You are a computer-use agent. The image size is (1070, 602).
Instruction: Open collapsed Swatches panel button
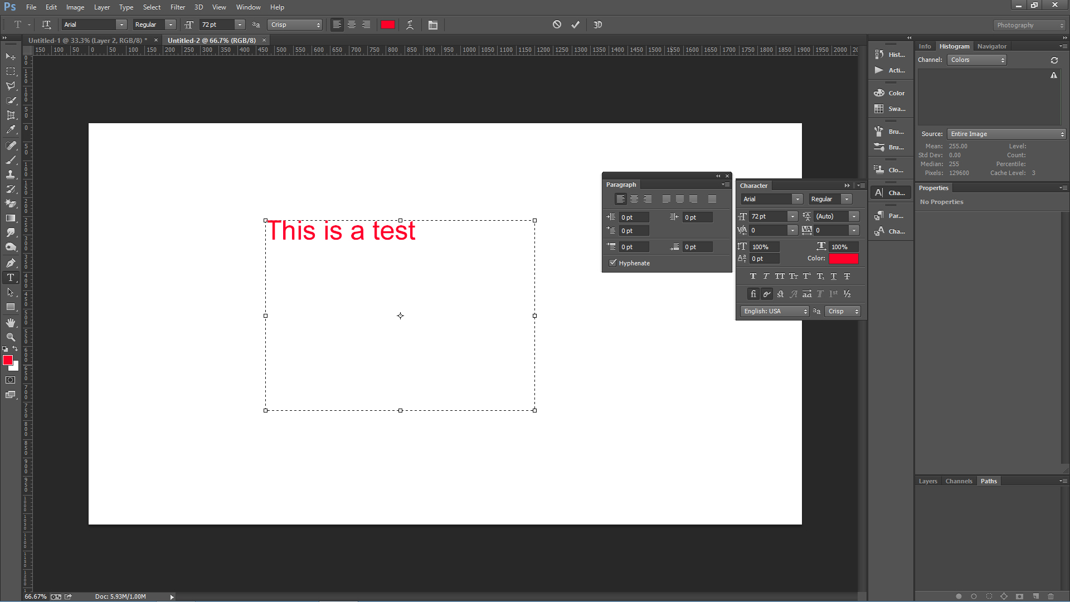point(891,109)
